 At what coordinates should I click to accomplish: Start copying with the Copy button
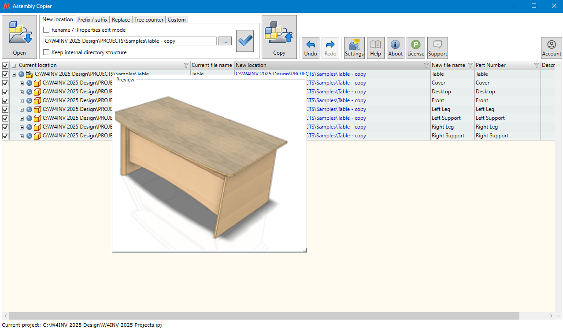(x=279, y=37)
